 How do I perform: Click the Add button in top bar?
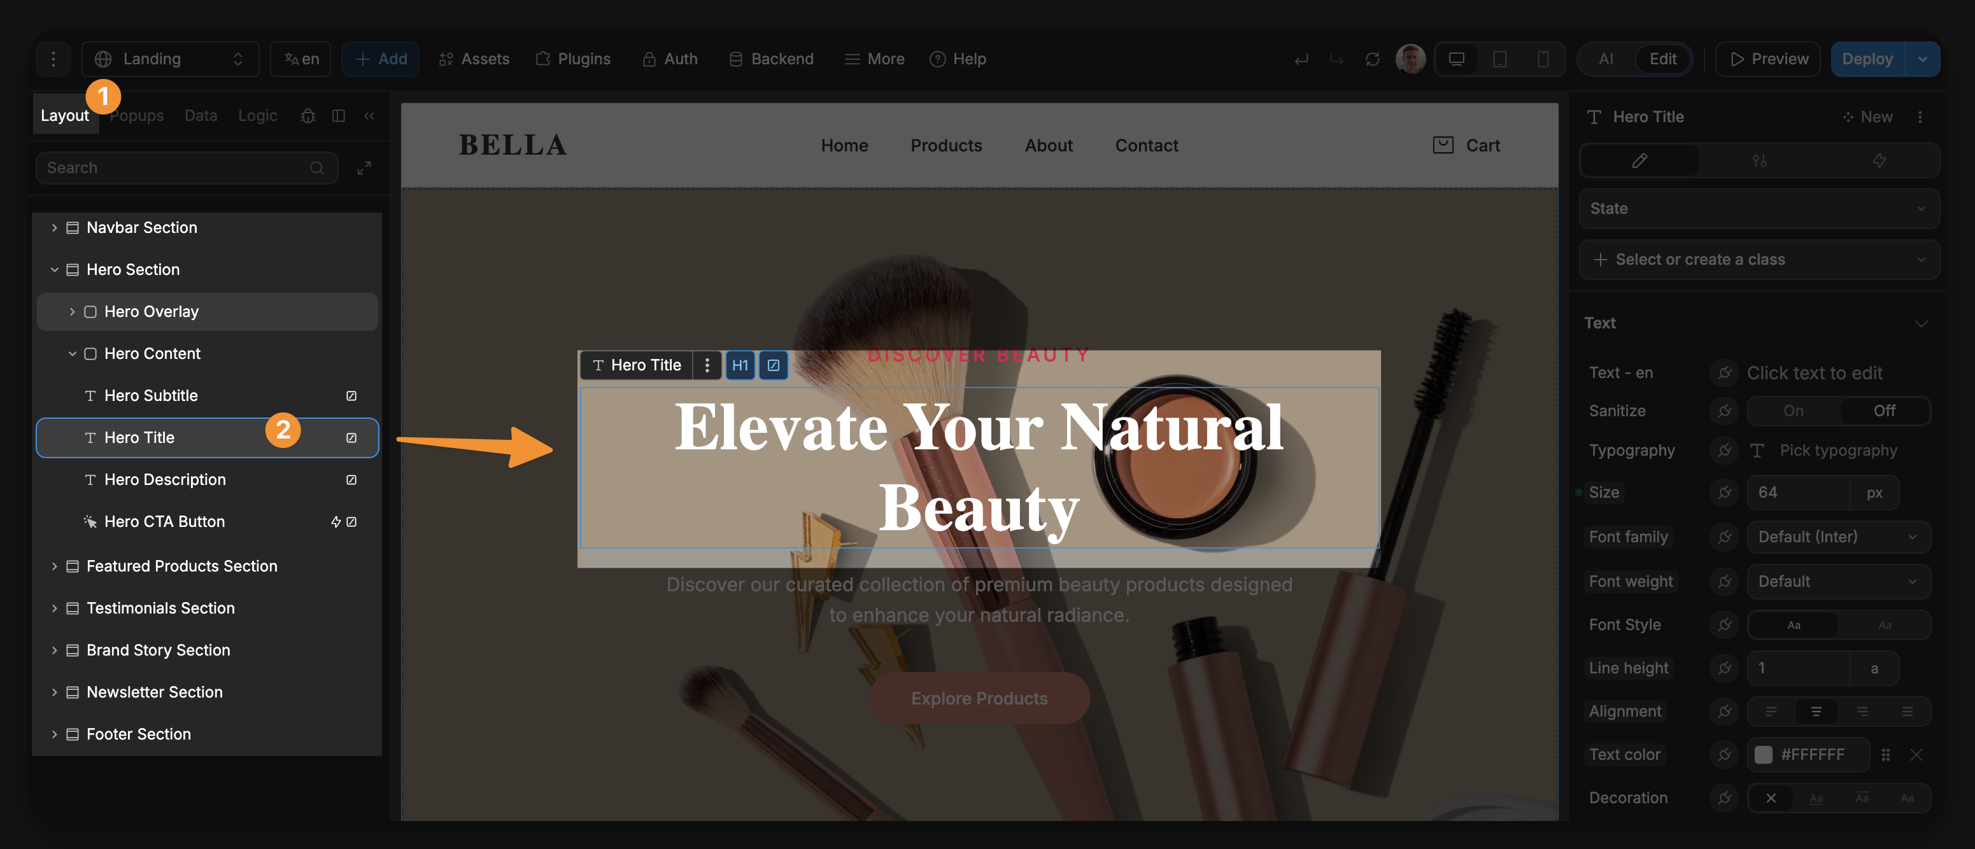[380, 59]
